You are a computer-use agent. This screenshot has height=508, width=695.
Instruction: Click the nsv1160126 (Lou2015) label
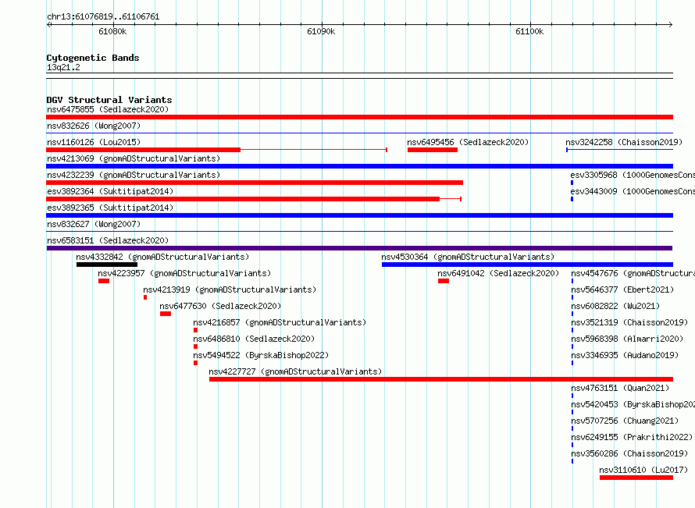[x=94, y=142]
